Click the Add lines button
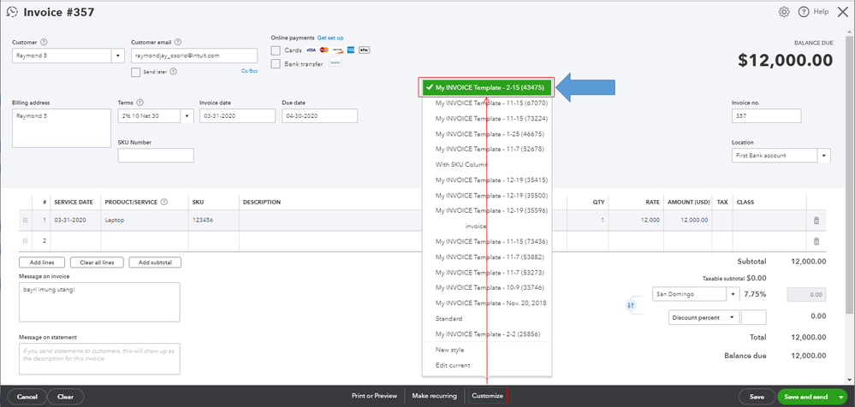The height and width of the screenshot is (407, 855). point(41,262)
